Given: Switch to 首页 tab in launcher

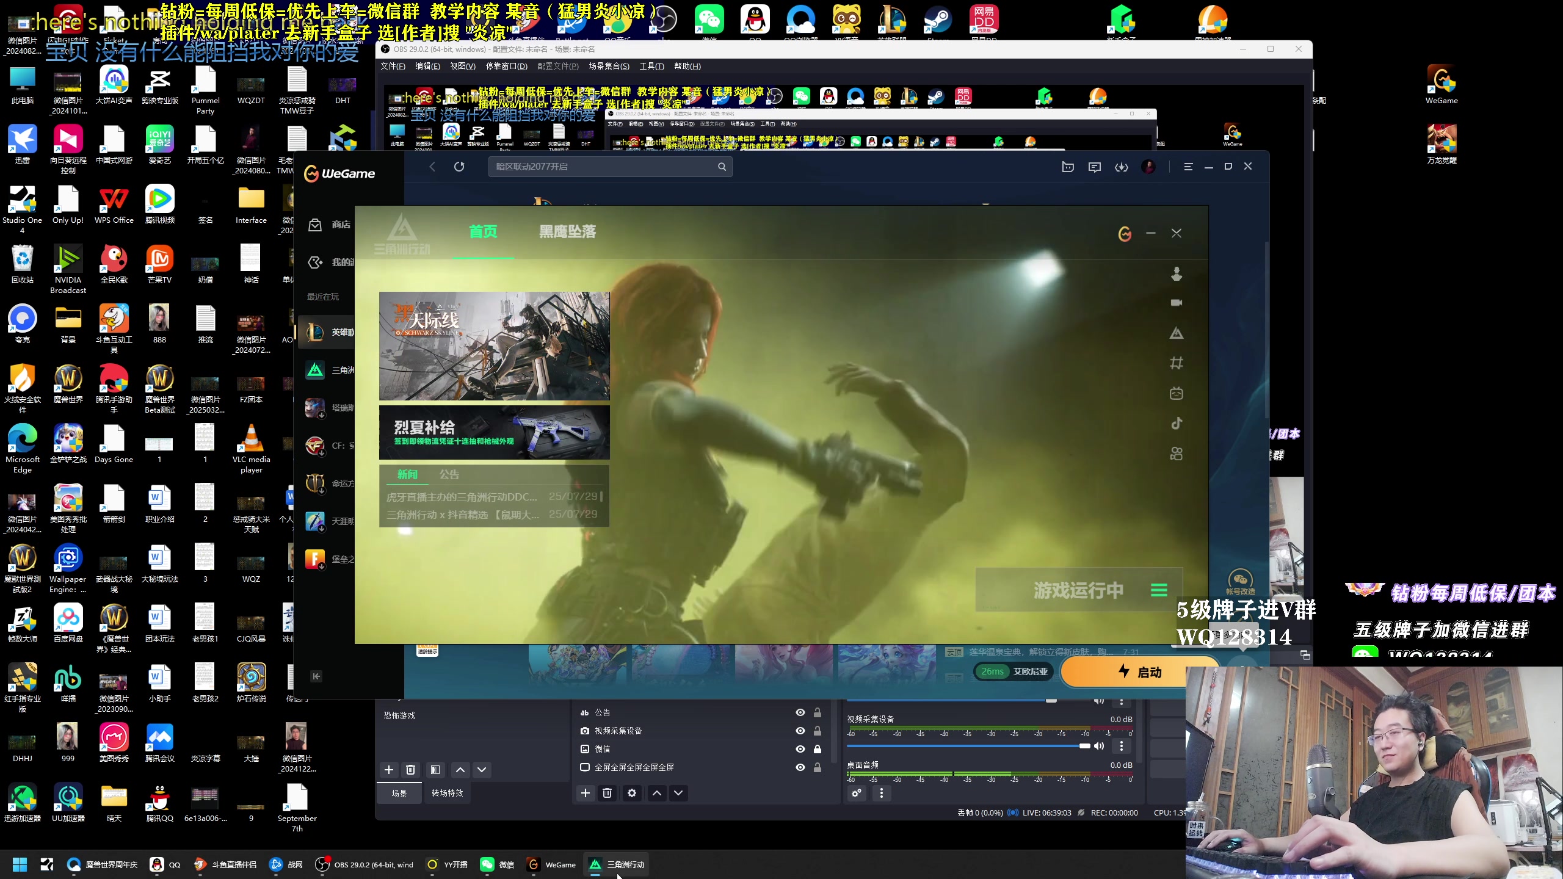Looking at the screenshot, I should point(483,232).
